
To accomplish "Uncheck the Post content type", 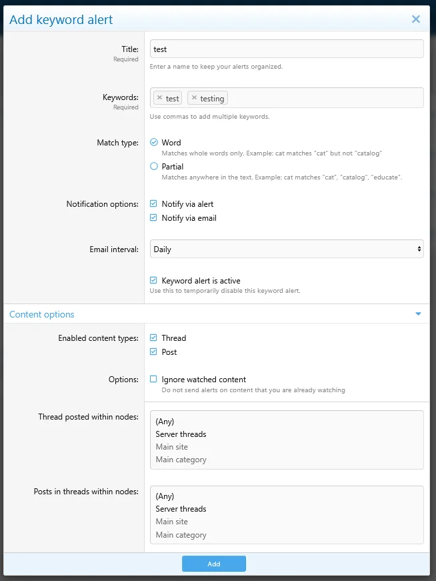I will click(153, 352).
